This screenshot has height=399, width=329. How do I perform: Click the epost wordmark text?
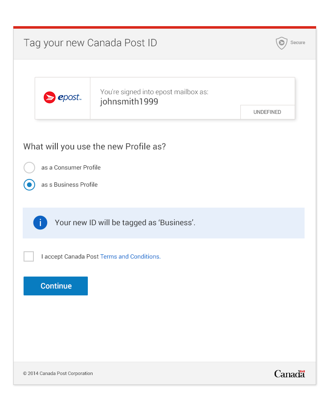click(x=69, y=97)
